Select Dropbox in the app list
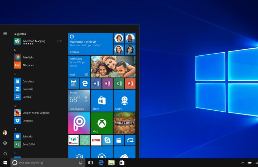This screenshot has height=167, width=258. (x=28, y=121)
